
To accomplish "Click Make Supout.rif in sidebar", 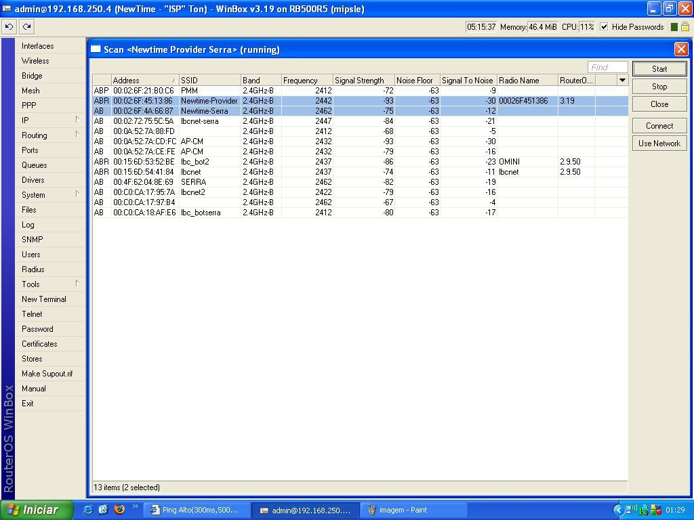I will coord(50,374).
